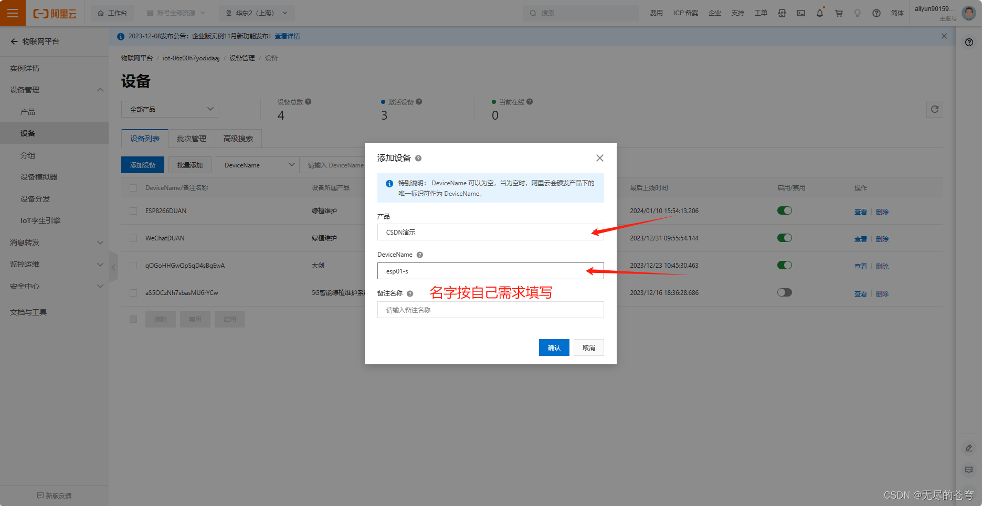Click right sidebar help circle icon
Screen dimensions: 982x506
coord(969,42)
